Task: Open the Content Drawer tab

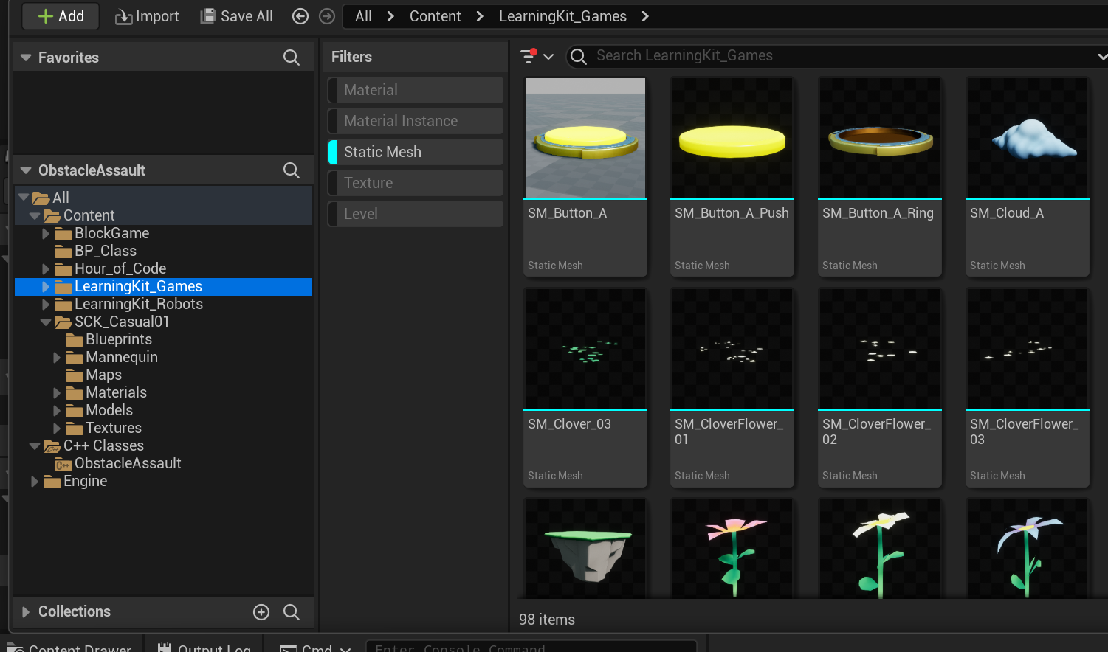Action: click(x=70, y=646)
